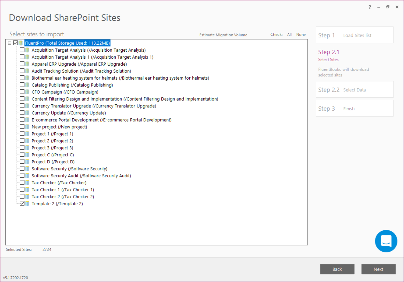Tick the Project 1 checkbox

click(x=22, y=134)
